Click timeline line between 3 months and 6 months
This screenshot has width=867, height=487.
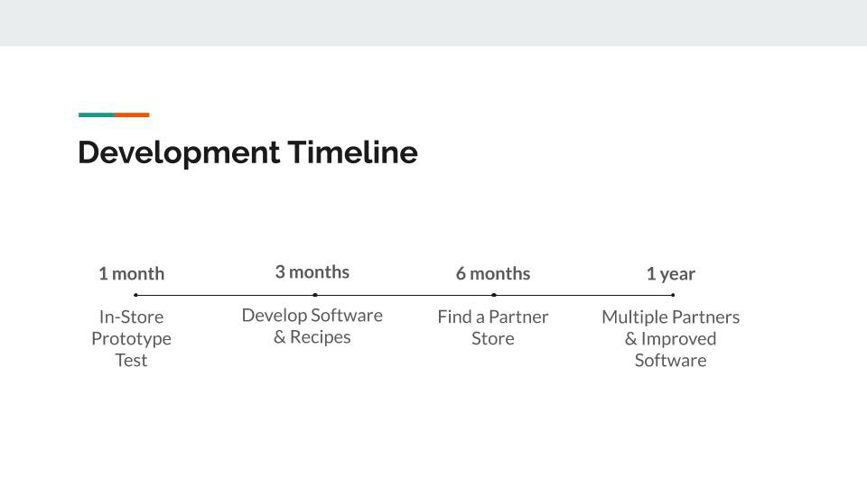point(405,295)
